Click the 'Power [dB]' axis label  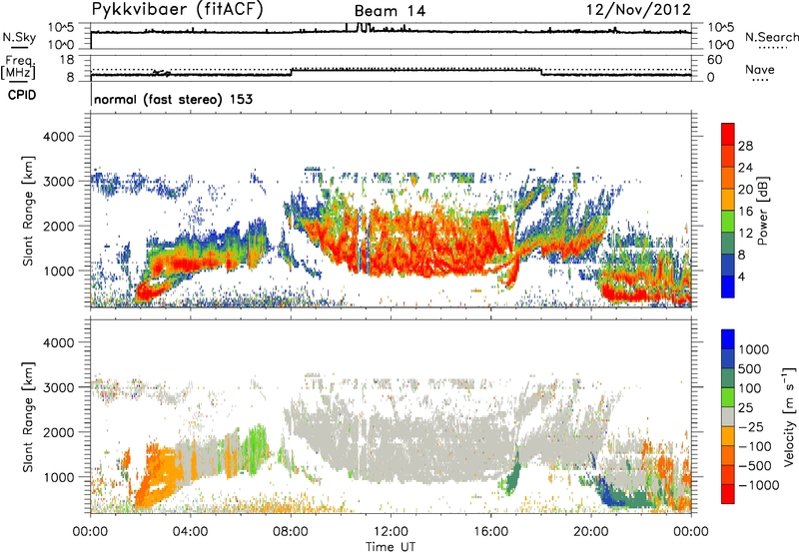pos(763,211)
